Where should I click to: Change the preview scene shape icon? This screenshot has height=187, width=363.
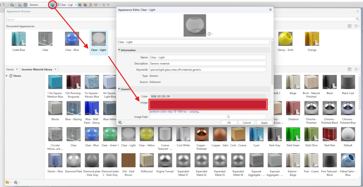(x=210, y=34)
